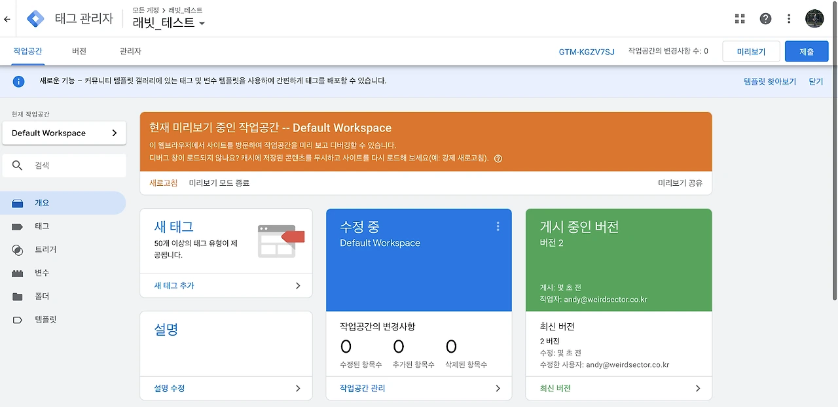This screenshot has height=407, width=838.
Task: Click the Tag Manager diamond logo
Action: [x=36, y=19]
